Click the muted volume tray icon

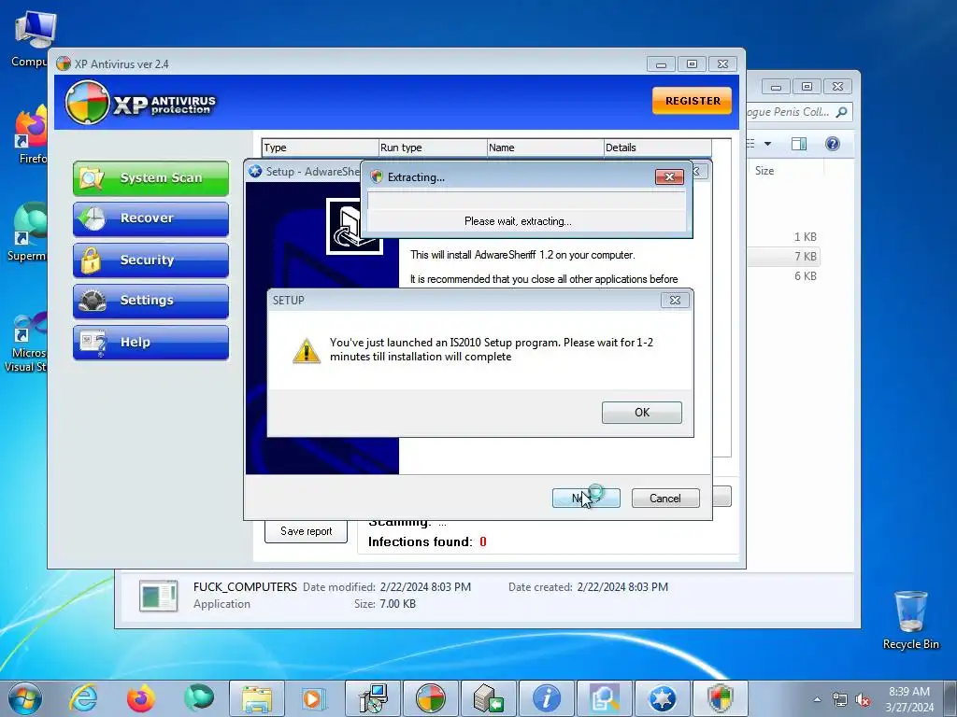(x=863, y=699)
